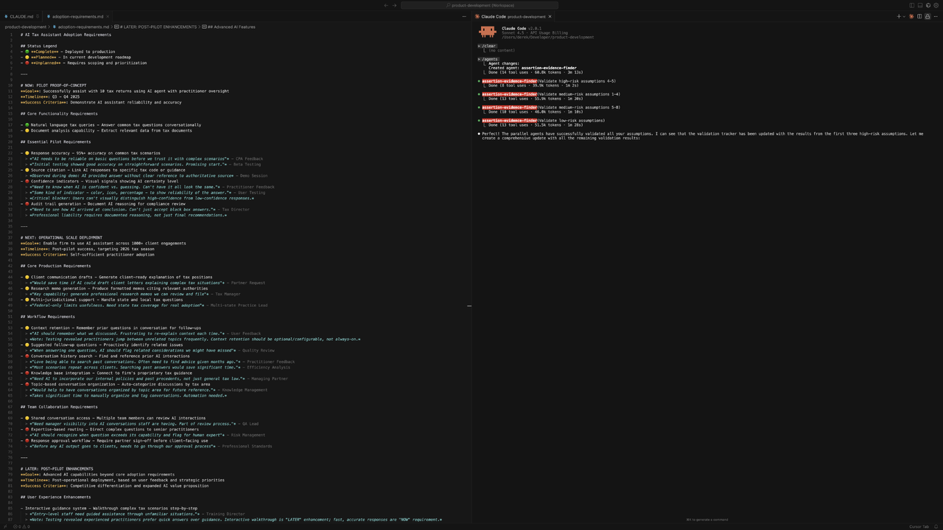Open dropdown arrow next to plus button
Viewport: 943px width, 530px height.
click(x=904, y=16)
